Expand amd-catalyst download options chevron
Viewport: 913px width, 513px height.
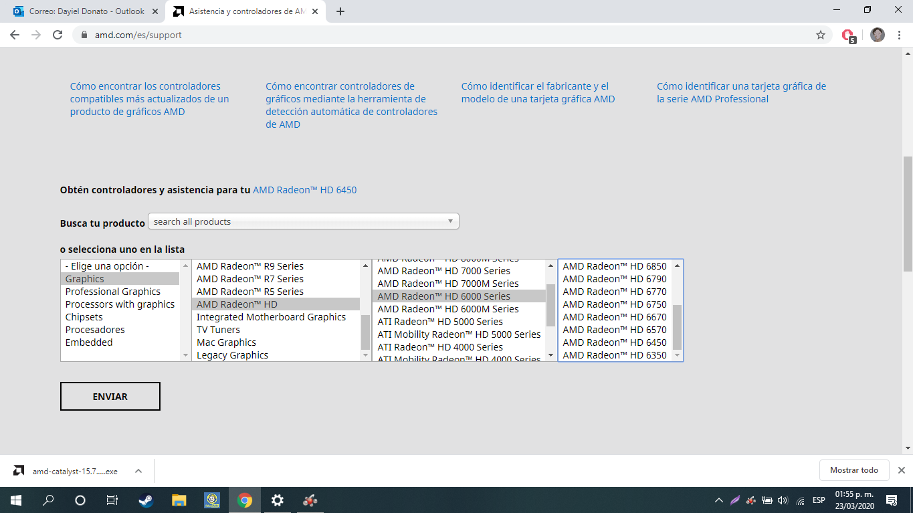pyautogui.click(x=138, y=471)
